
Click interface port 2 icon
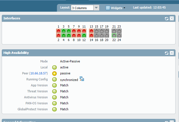pyautogui.click(x=58, y=35)
